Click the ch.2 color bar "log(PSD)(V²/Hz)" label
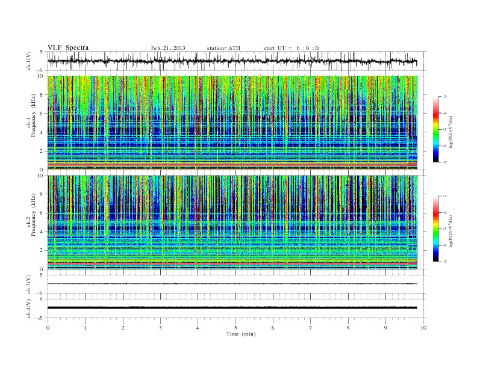 coord(451,231)
